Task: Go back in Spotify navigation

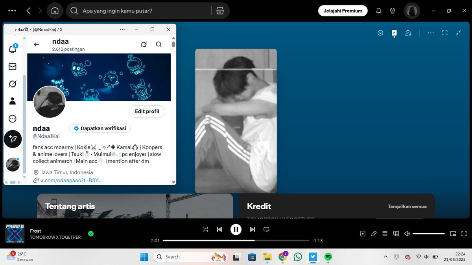Action: point(28,11)
